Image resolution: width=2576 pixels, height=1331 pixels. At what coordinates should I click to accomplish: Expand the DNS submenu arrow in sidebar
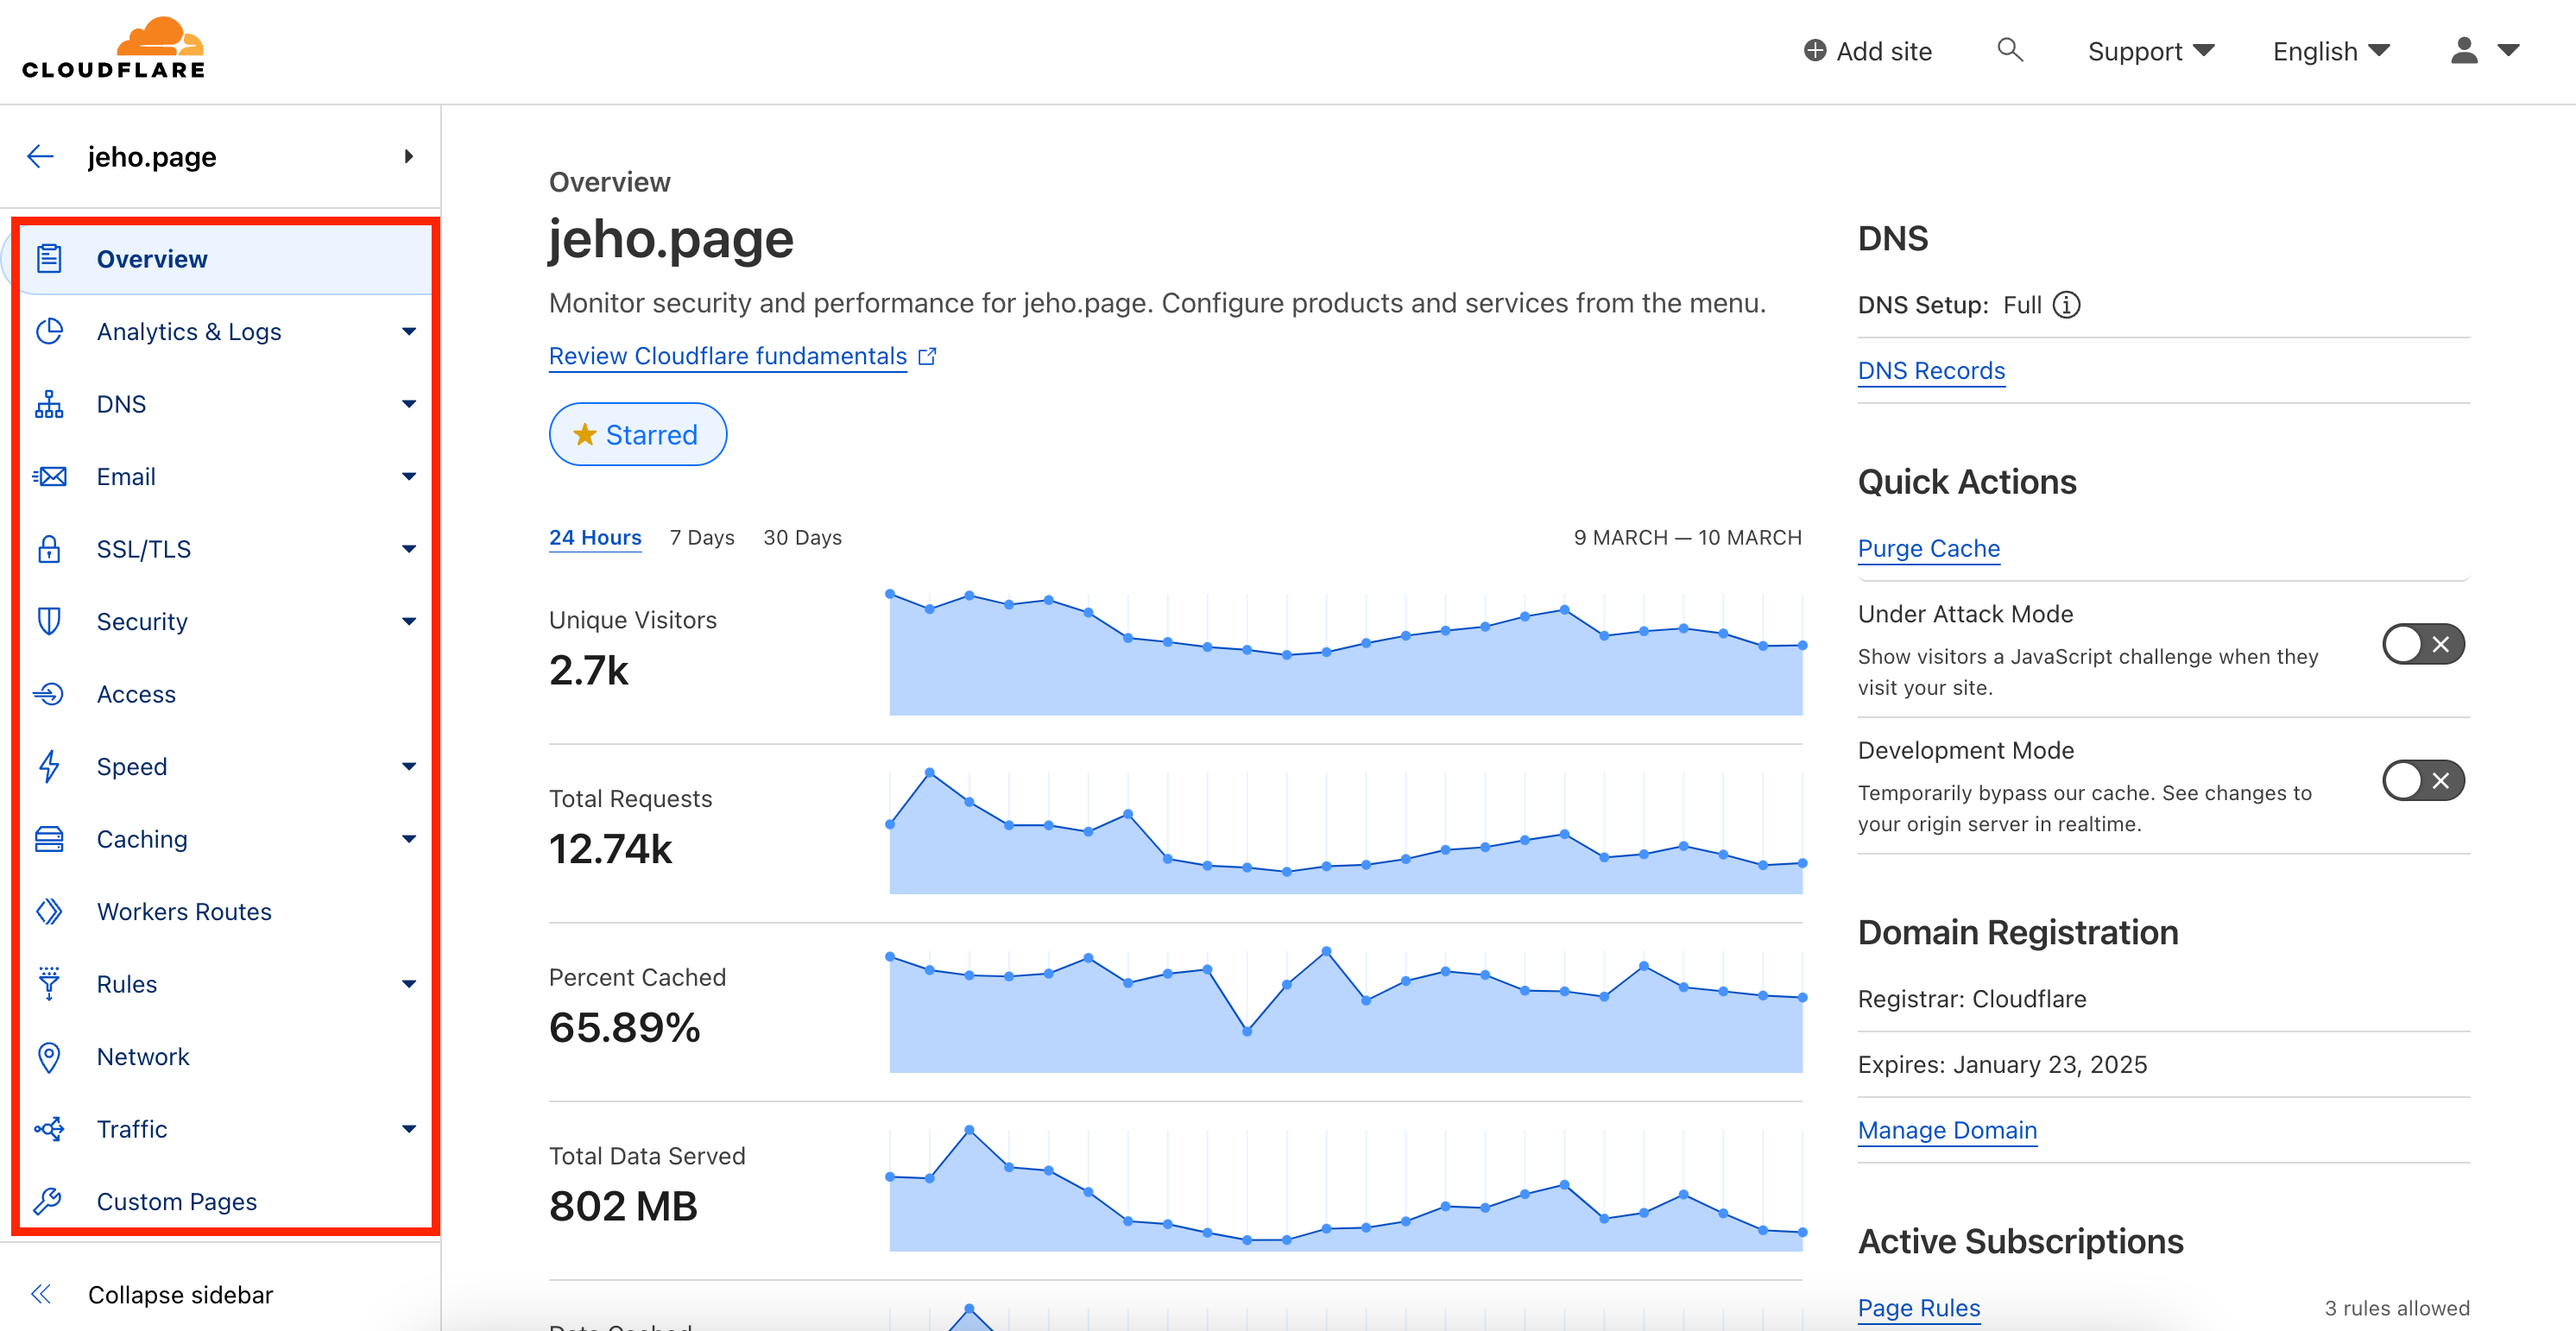tap(409, 404)
